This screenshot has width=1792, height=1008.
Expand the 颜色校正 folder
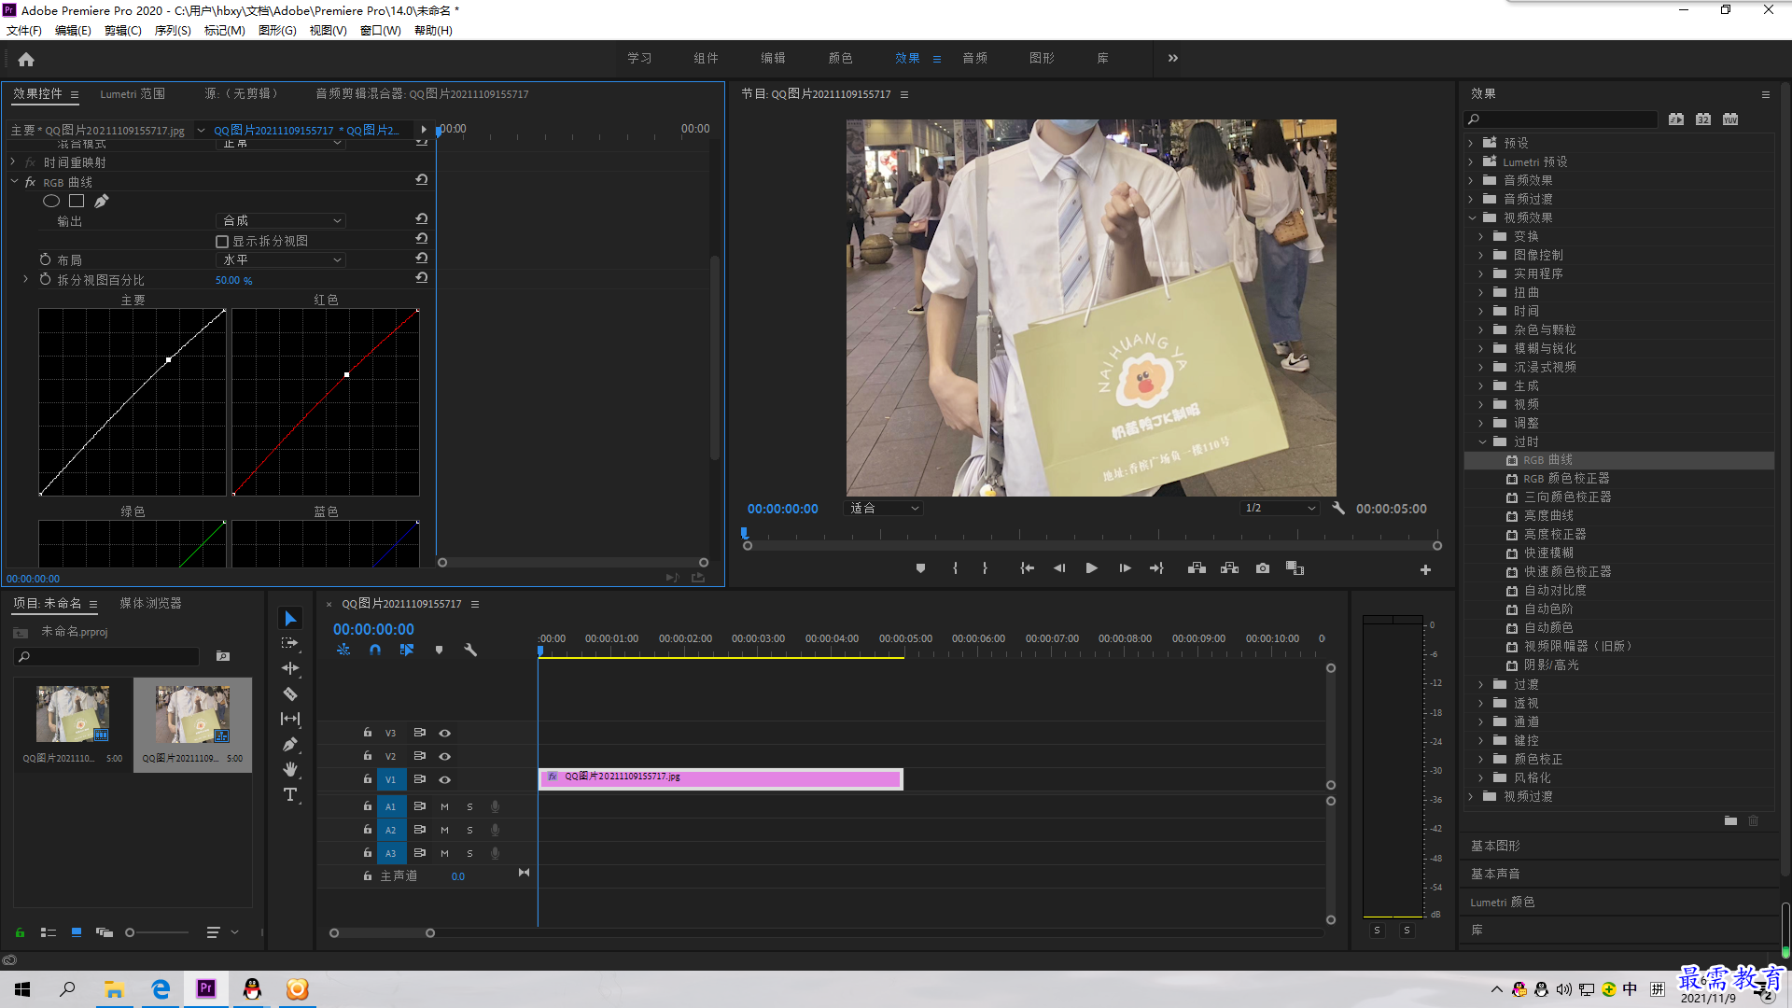tap(1482, 759)
